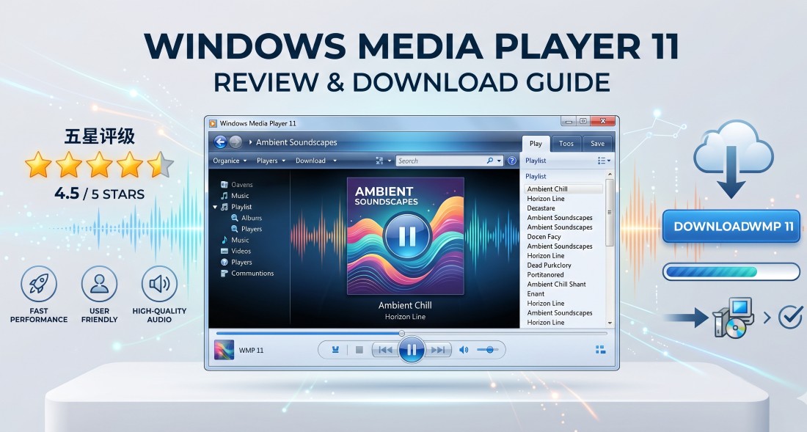
Task: Click the installer computer and disc icon
Action: point(733,318)
